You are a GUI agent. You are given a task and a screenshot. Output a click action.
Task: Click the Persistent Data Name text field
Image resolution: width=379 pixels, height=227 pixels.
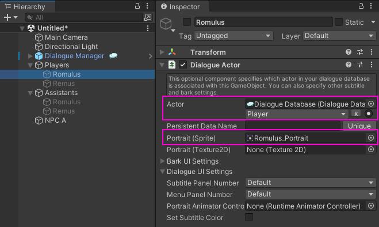click(293, 126)
